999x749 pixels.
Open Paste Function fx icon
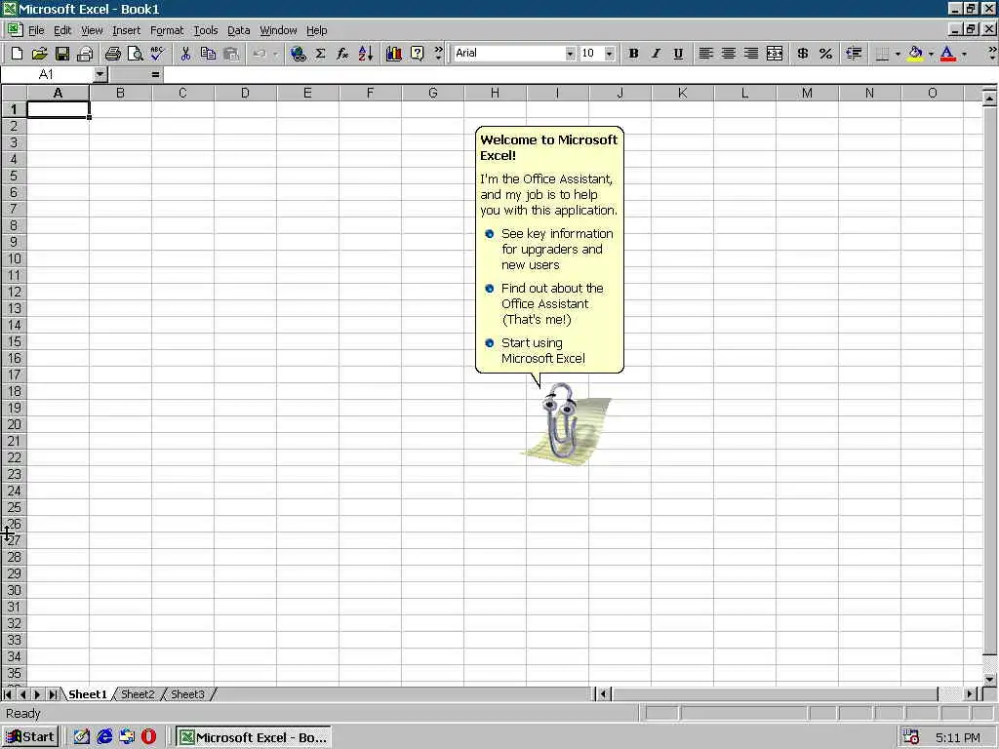point(342,54)
